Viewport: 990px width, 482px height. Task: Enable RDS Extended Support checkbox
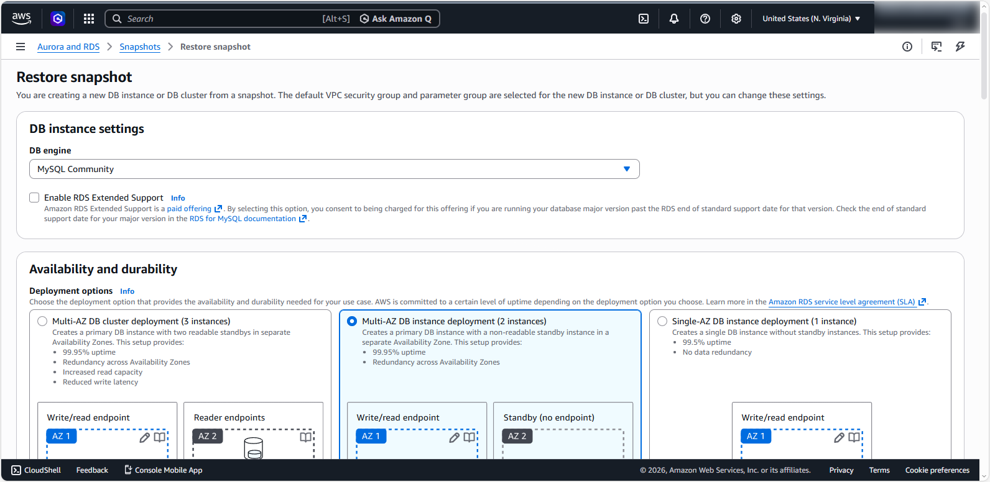coord(34,198)
